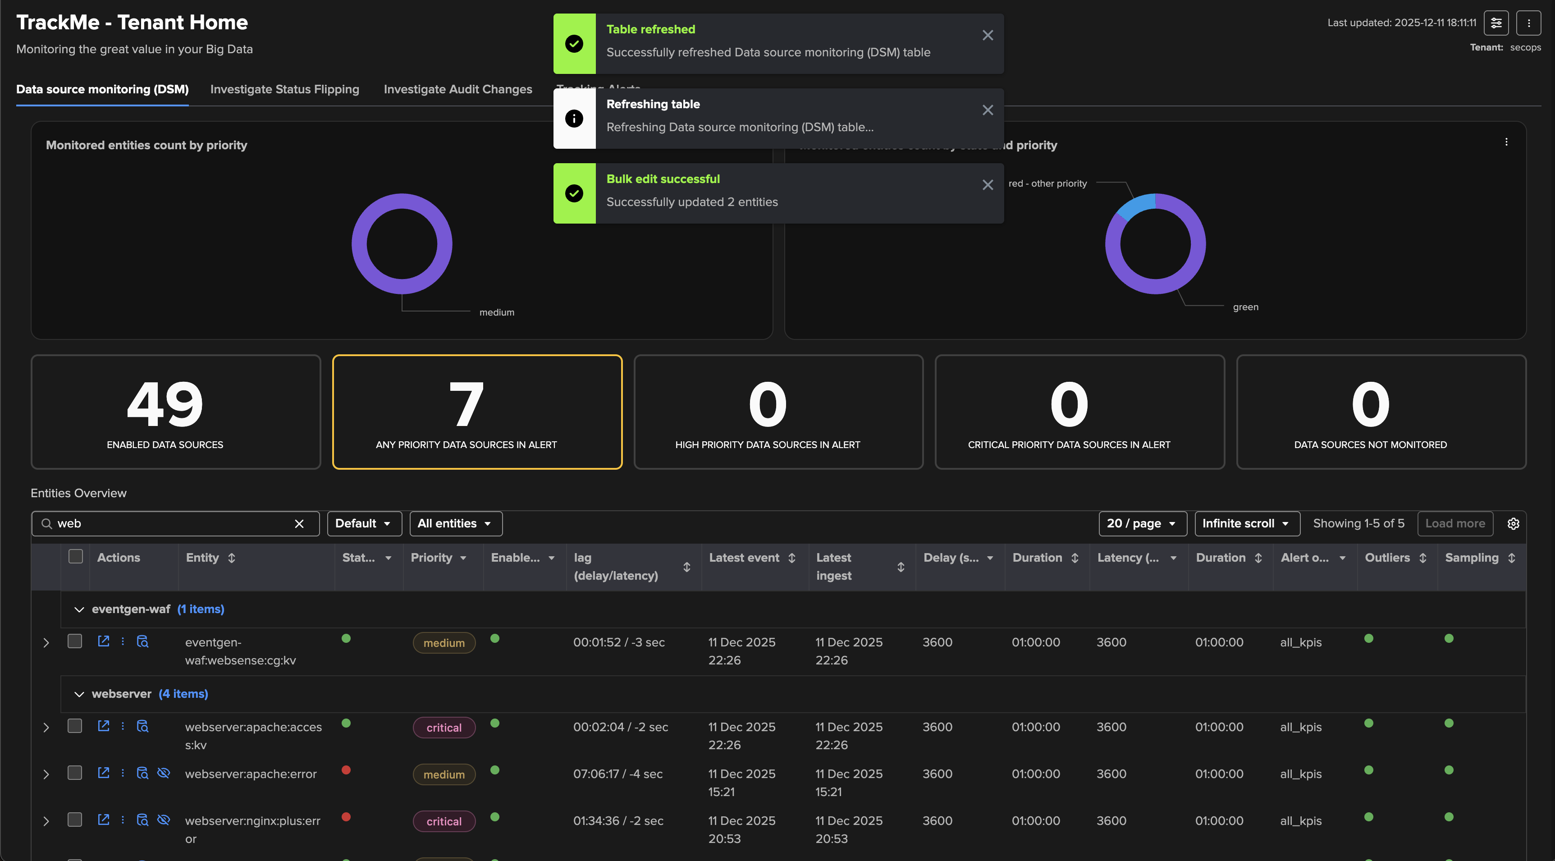Click database search icon for eventgen-waf:websense:cg:kv
Image resolution: width=1555 pixels, height=861 pixels.
tap(142, 641)
